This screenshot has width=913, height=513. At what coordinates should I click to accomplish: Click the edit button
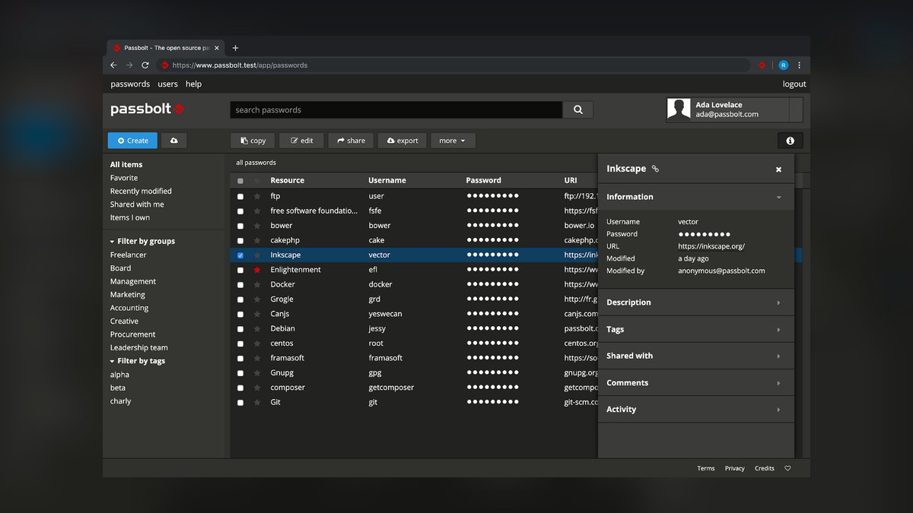click(301, 141)
